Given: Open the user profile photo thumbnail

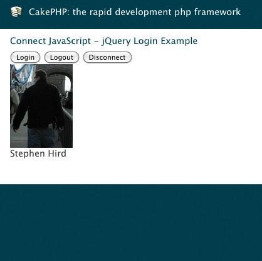Looking at the screenshot, I should pos(41,106).
